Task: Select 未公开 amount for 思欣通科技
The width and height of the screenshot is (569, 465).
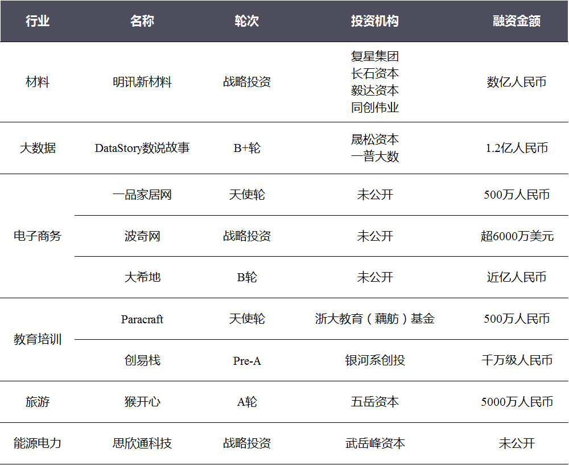Action: click(517, 443)
